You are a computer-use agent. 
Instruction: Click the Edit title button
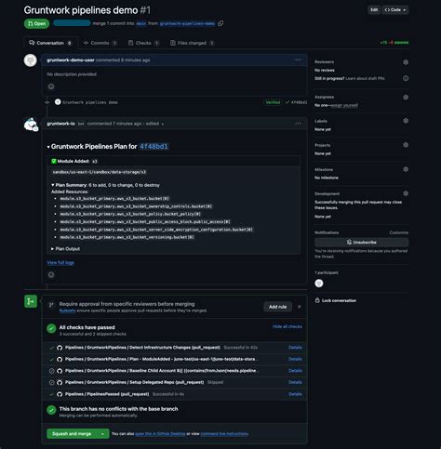tap(374, 10)
